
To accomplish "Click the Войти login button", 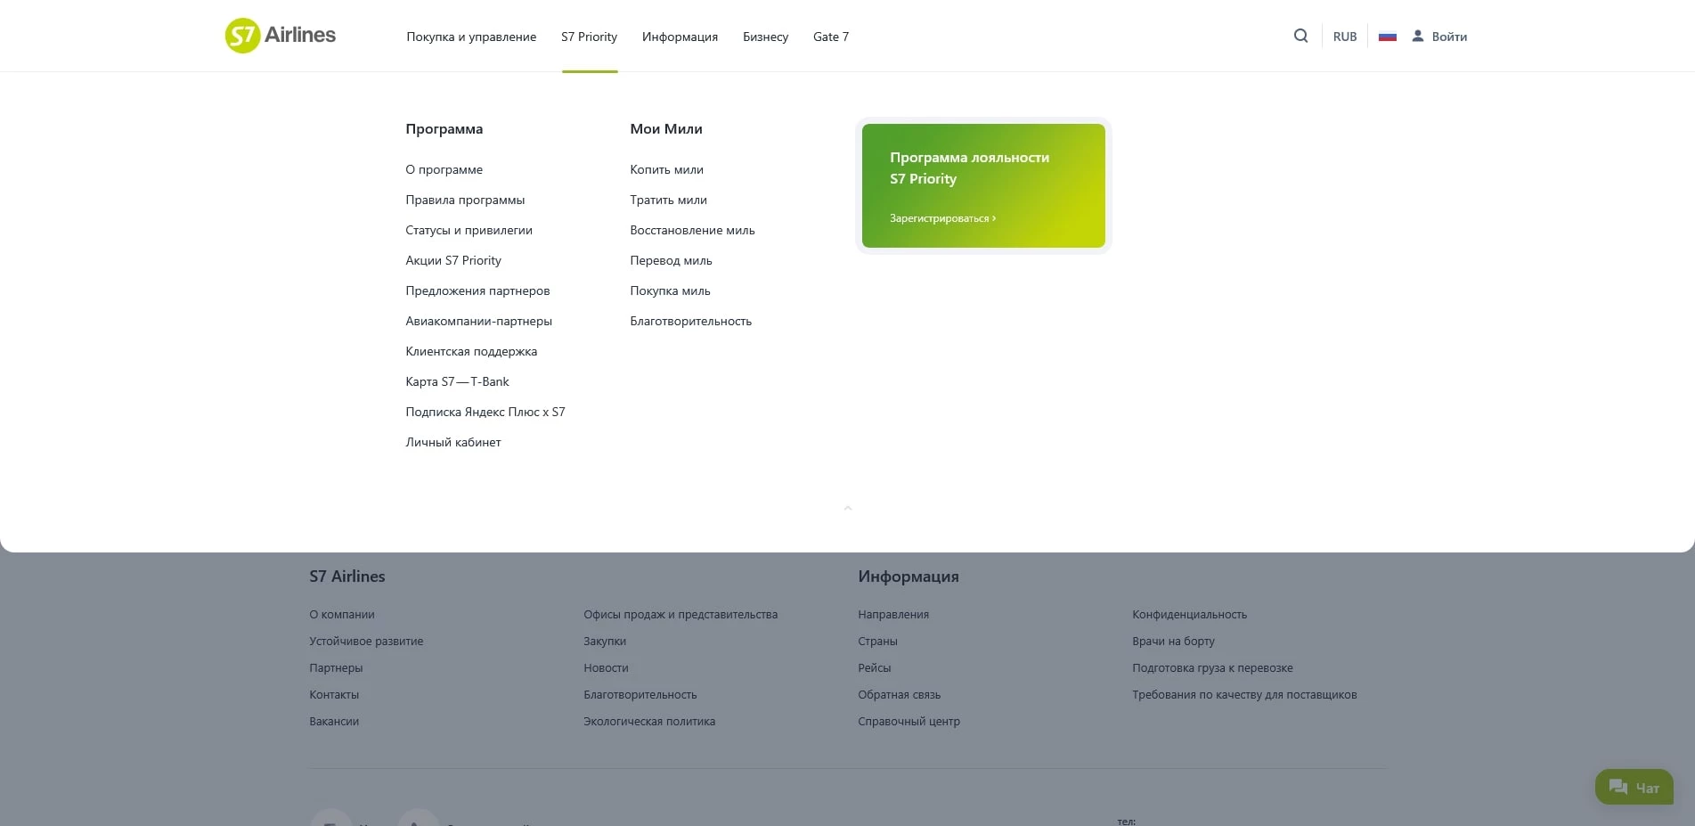I will 1448,36.
